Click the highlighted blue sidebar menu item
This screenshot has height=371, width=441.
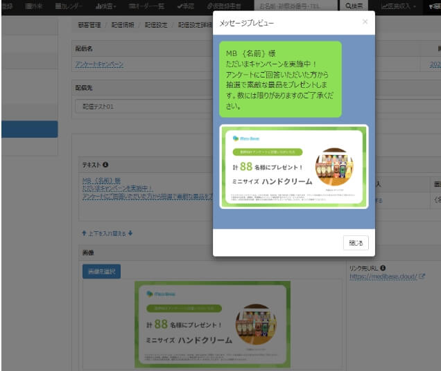30,129
